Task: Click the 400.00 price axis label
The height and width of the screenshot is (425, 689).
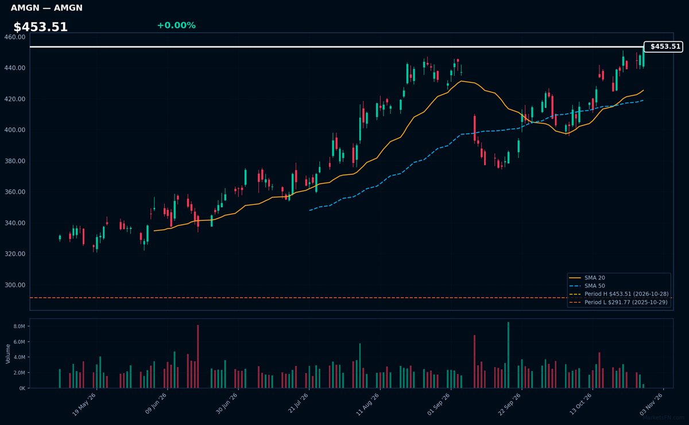Action: 14,130
